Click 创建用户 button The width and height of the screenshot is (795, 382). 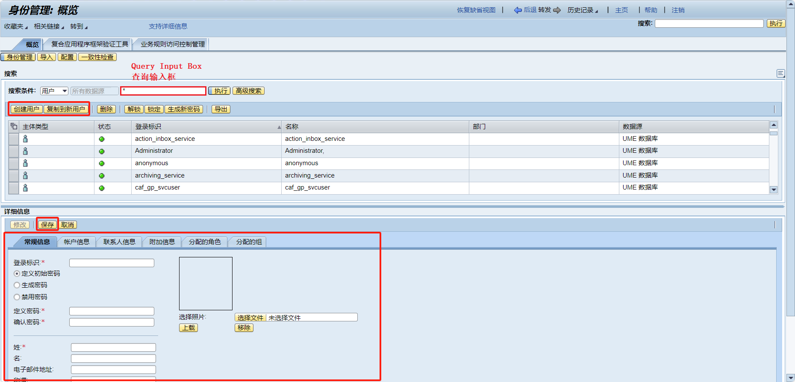click(x=26, y=109)
